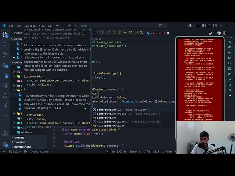Restart the debug session
Screen dimensions: 235x176
131,32
